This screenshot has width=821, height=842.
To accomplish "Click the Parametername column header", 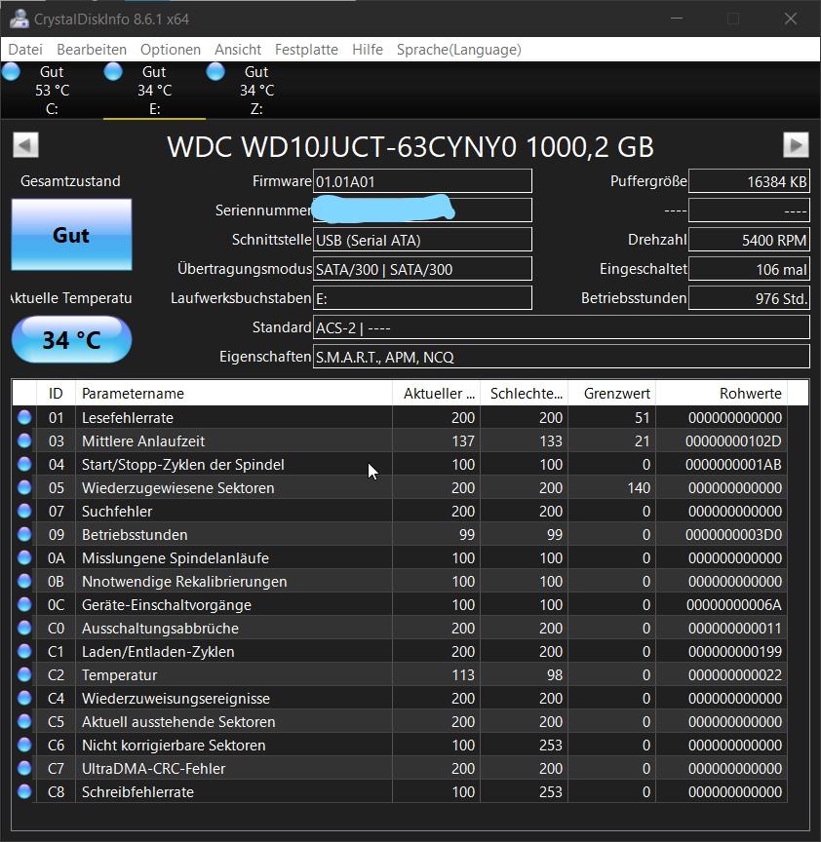I will [x=234, y=393].
